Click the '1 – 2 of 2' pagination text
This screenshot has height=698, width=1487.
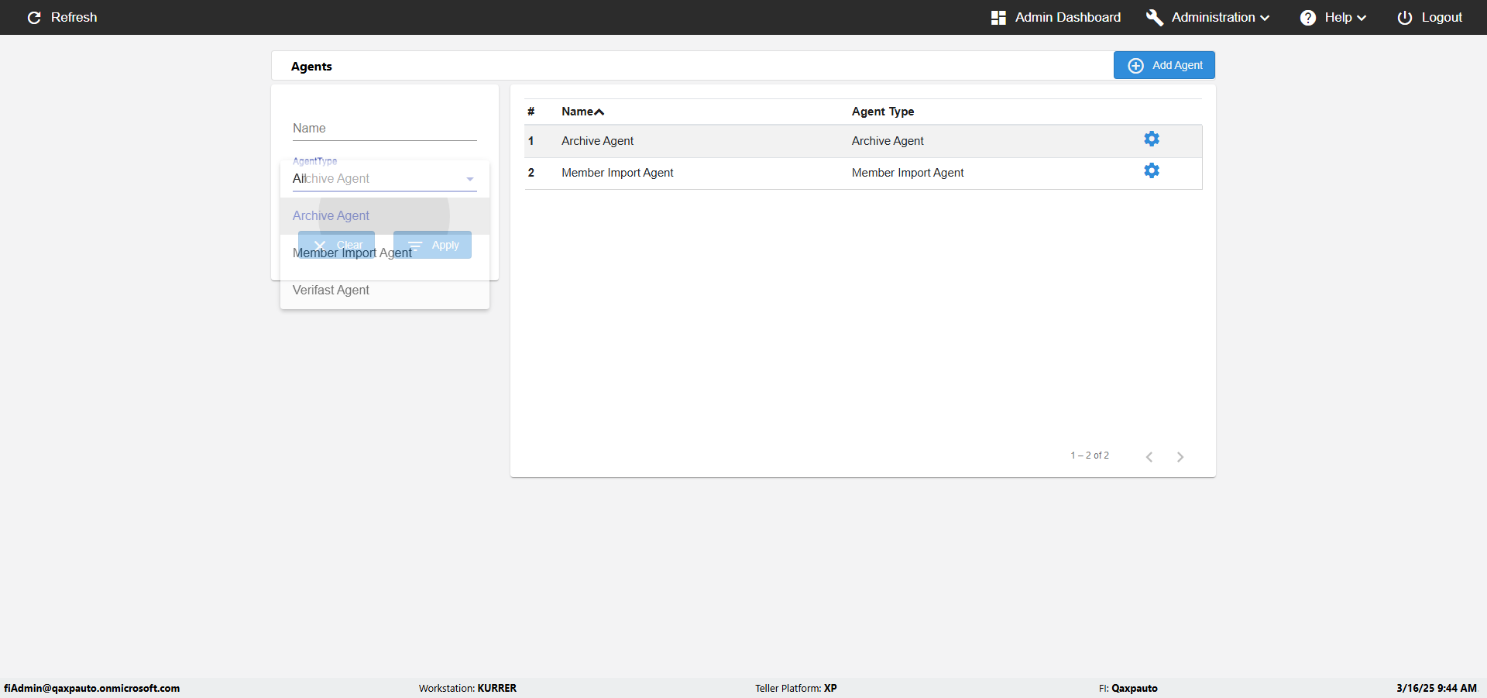pos(1090,456)
